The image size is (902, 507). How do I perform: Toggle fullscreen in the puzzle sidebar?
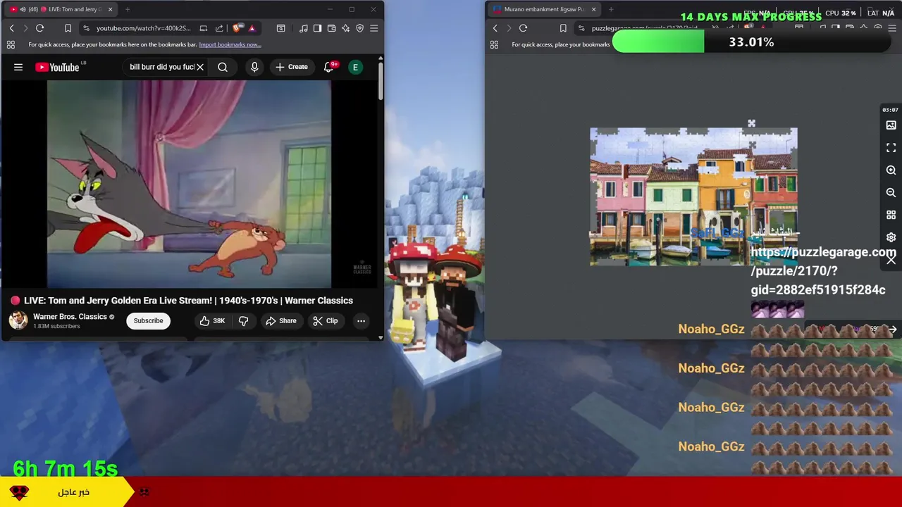(891, 148)
